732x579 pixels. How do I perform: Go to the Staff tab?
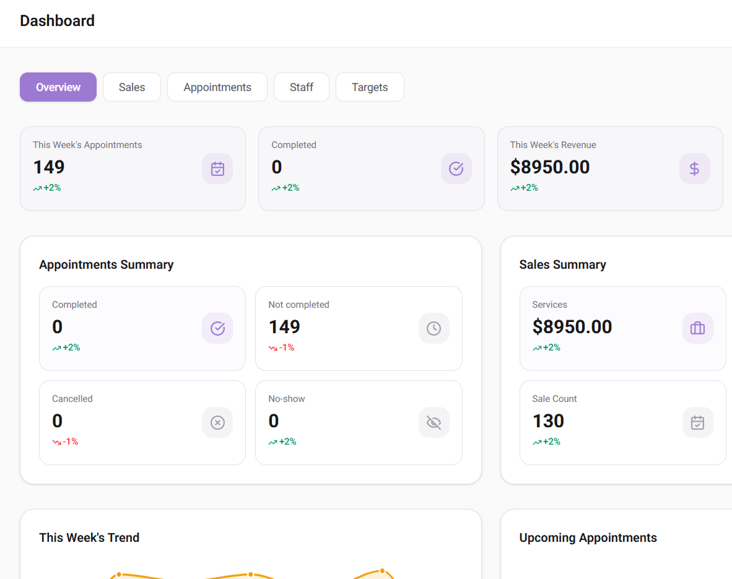302,87
